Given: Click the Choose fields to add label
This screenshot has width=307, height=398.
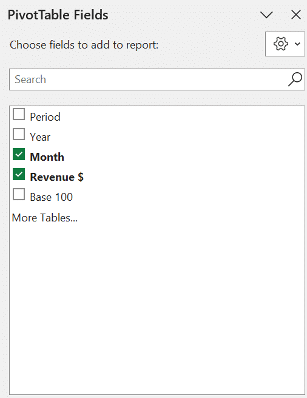Looking at the screenshot, I should 84,45.
